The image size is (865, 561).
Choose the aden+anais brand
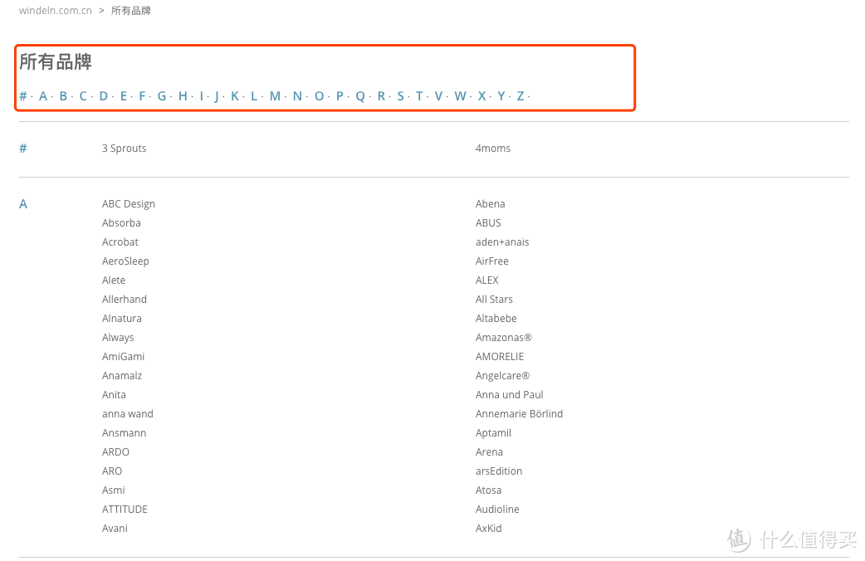(x=502, y=241)
